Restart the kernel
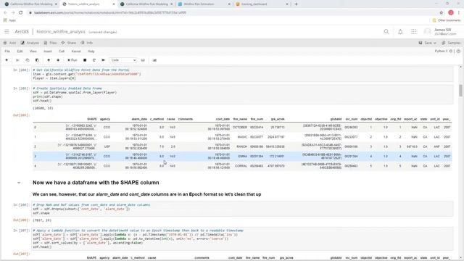 (94, 60)
